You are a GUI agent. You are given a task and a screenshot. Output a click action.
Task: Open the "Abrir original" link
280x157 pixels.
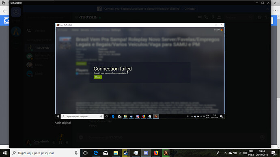(x=62, y=123)
